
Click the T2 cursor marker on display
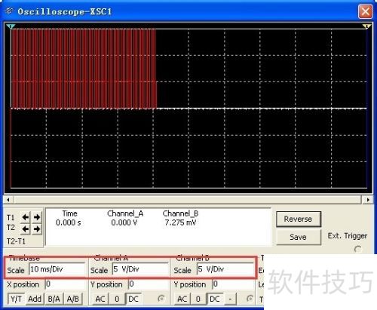point(366,26)
